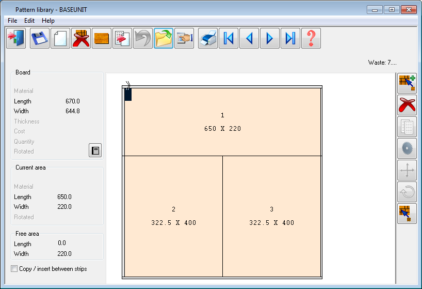
Task: Open the File menu
Action: 12,21
